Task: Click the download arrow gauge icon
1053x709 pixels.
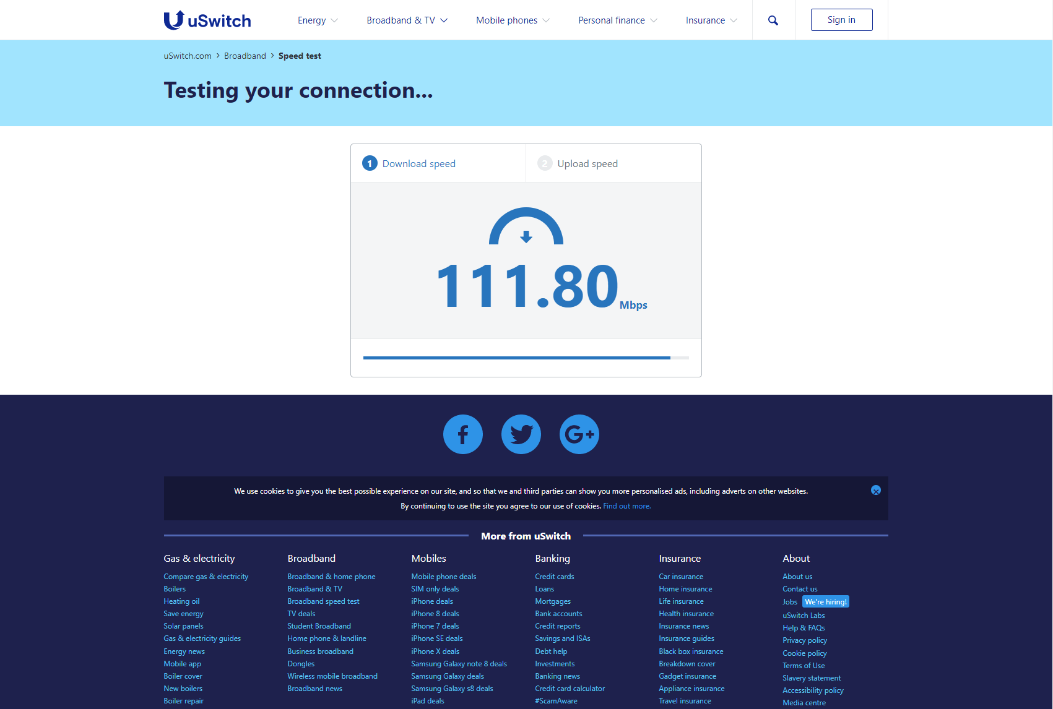Action: click(x=526, y=226)
